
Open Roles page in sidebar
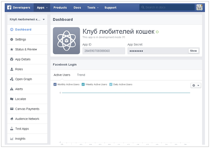pyautogui.click(x=27, y=69)
